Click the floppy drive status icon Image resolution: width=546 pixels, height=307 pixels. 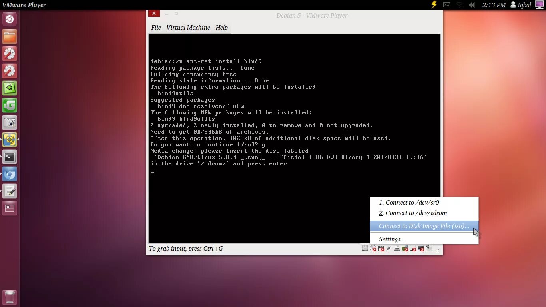[381, 248]
